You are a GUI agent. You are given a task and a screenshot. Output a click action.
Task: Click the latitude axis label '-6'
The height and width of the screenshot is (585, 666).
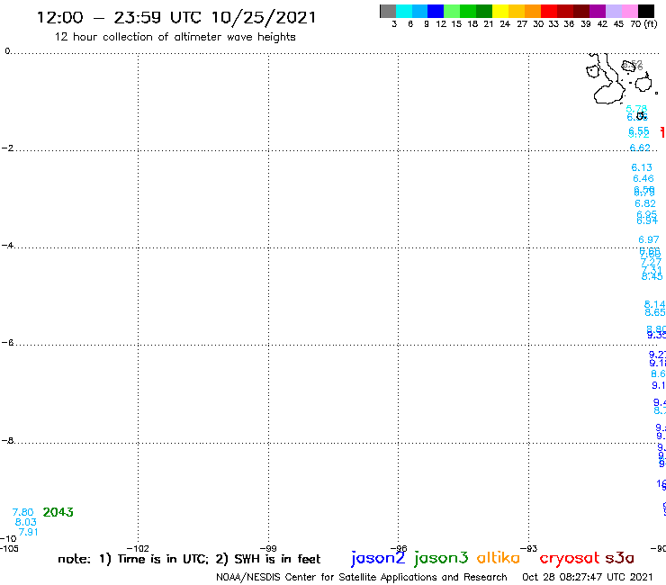[x=7, y=342]
